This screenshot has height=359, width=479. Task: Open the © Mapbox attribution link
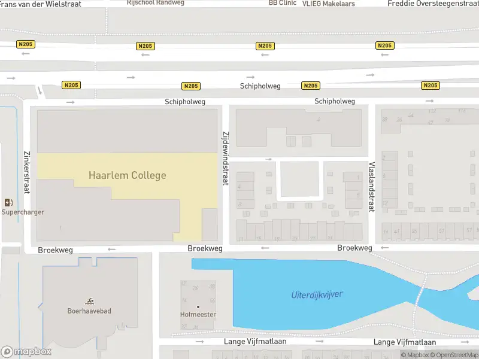pos(413,355)
